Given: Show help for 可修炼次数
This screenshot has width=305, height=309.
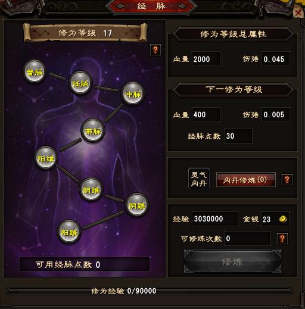Looking at the screenshot, I should [x=282, y=239].
